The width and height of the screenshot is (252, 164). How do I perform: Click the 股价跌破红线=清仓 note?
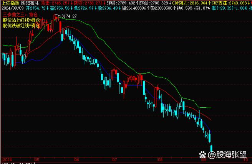point(21,26)
